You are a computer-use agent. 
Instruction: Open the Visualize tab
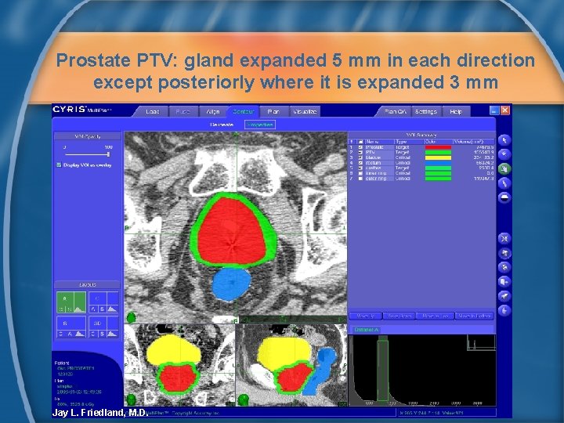(x=305, y=111)
